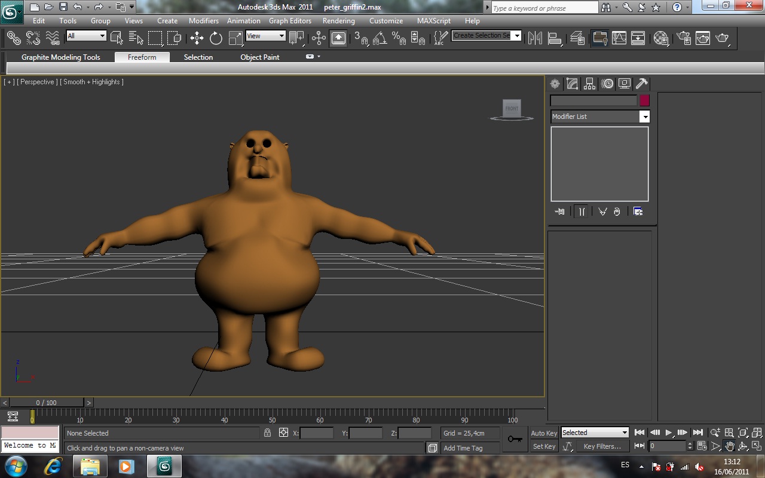Open the 'Selected' key filter dropdown
The width and height of the screenshot is (765, 478).
coord(595,433)
